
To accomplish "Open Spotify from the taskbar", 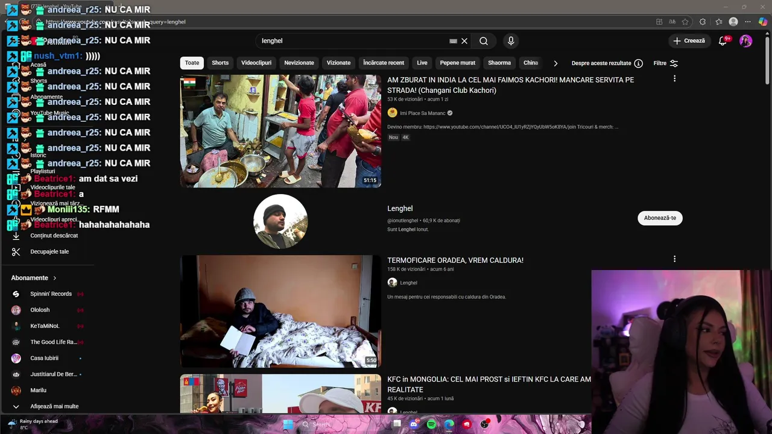I will (x=431, y=424).
